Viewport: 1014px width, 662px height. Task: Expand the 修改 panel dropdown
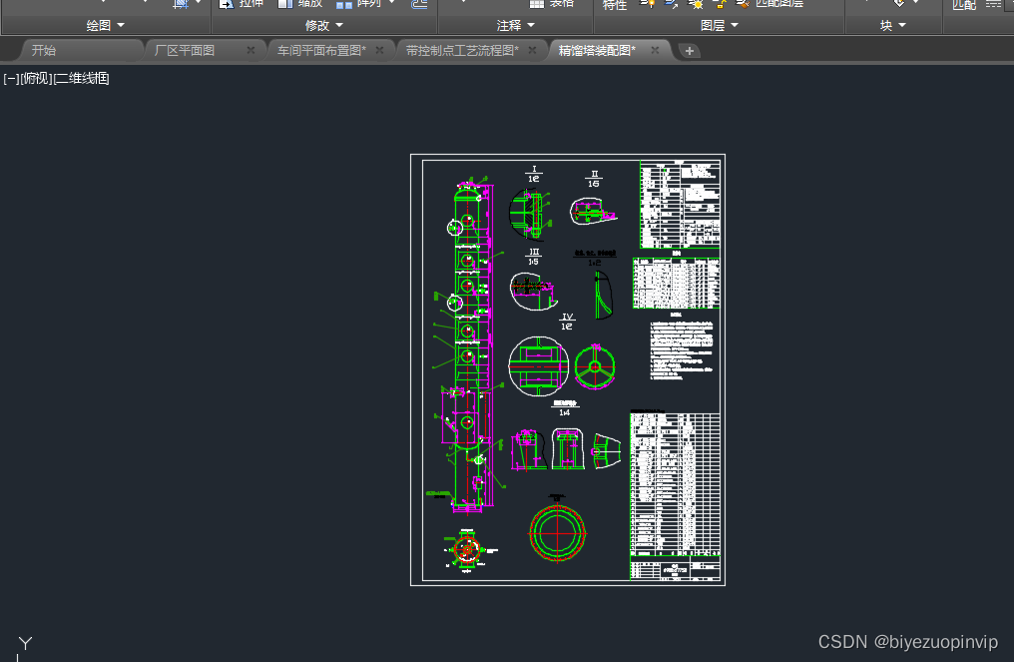pos(324,25)
